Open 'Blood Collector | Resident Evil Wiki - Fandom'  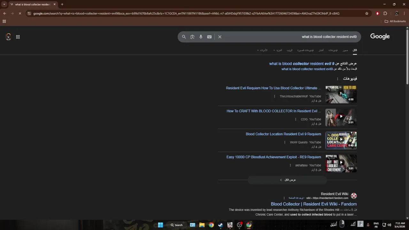pos(314,204)
